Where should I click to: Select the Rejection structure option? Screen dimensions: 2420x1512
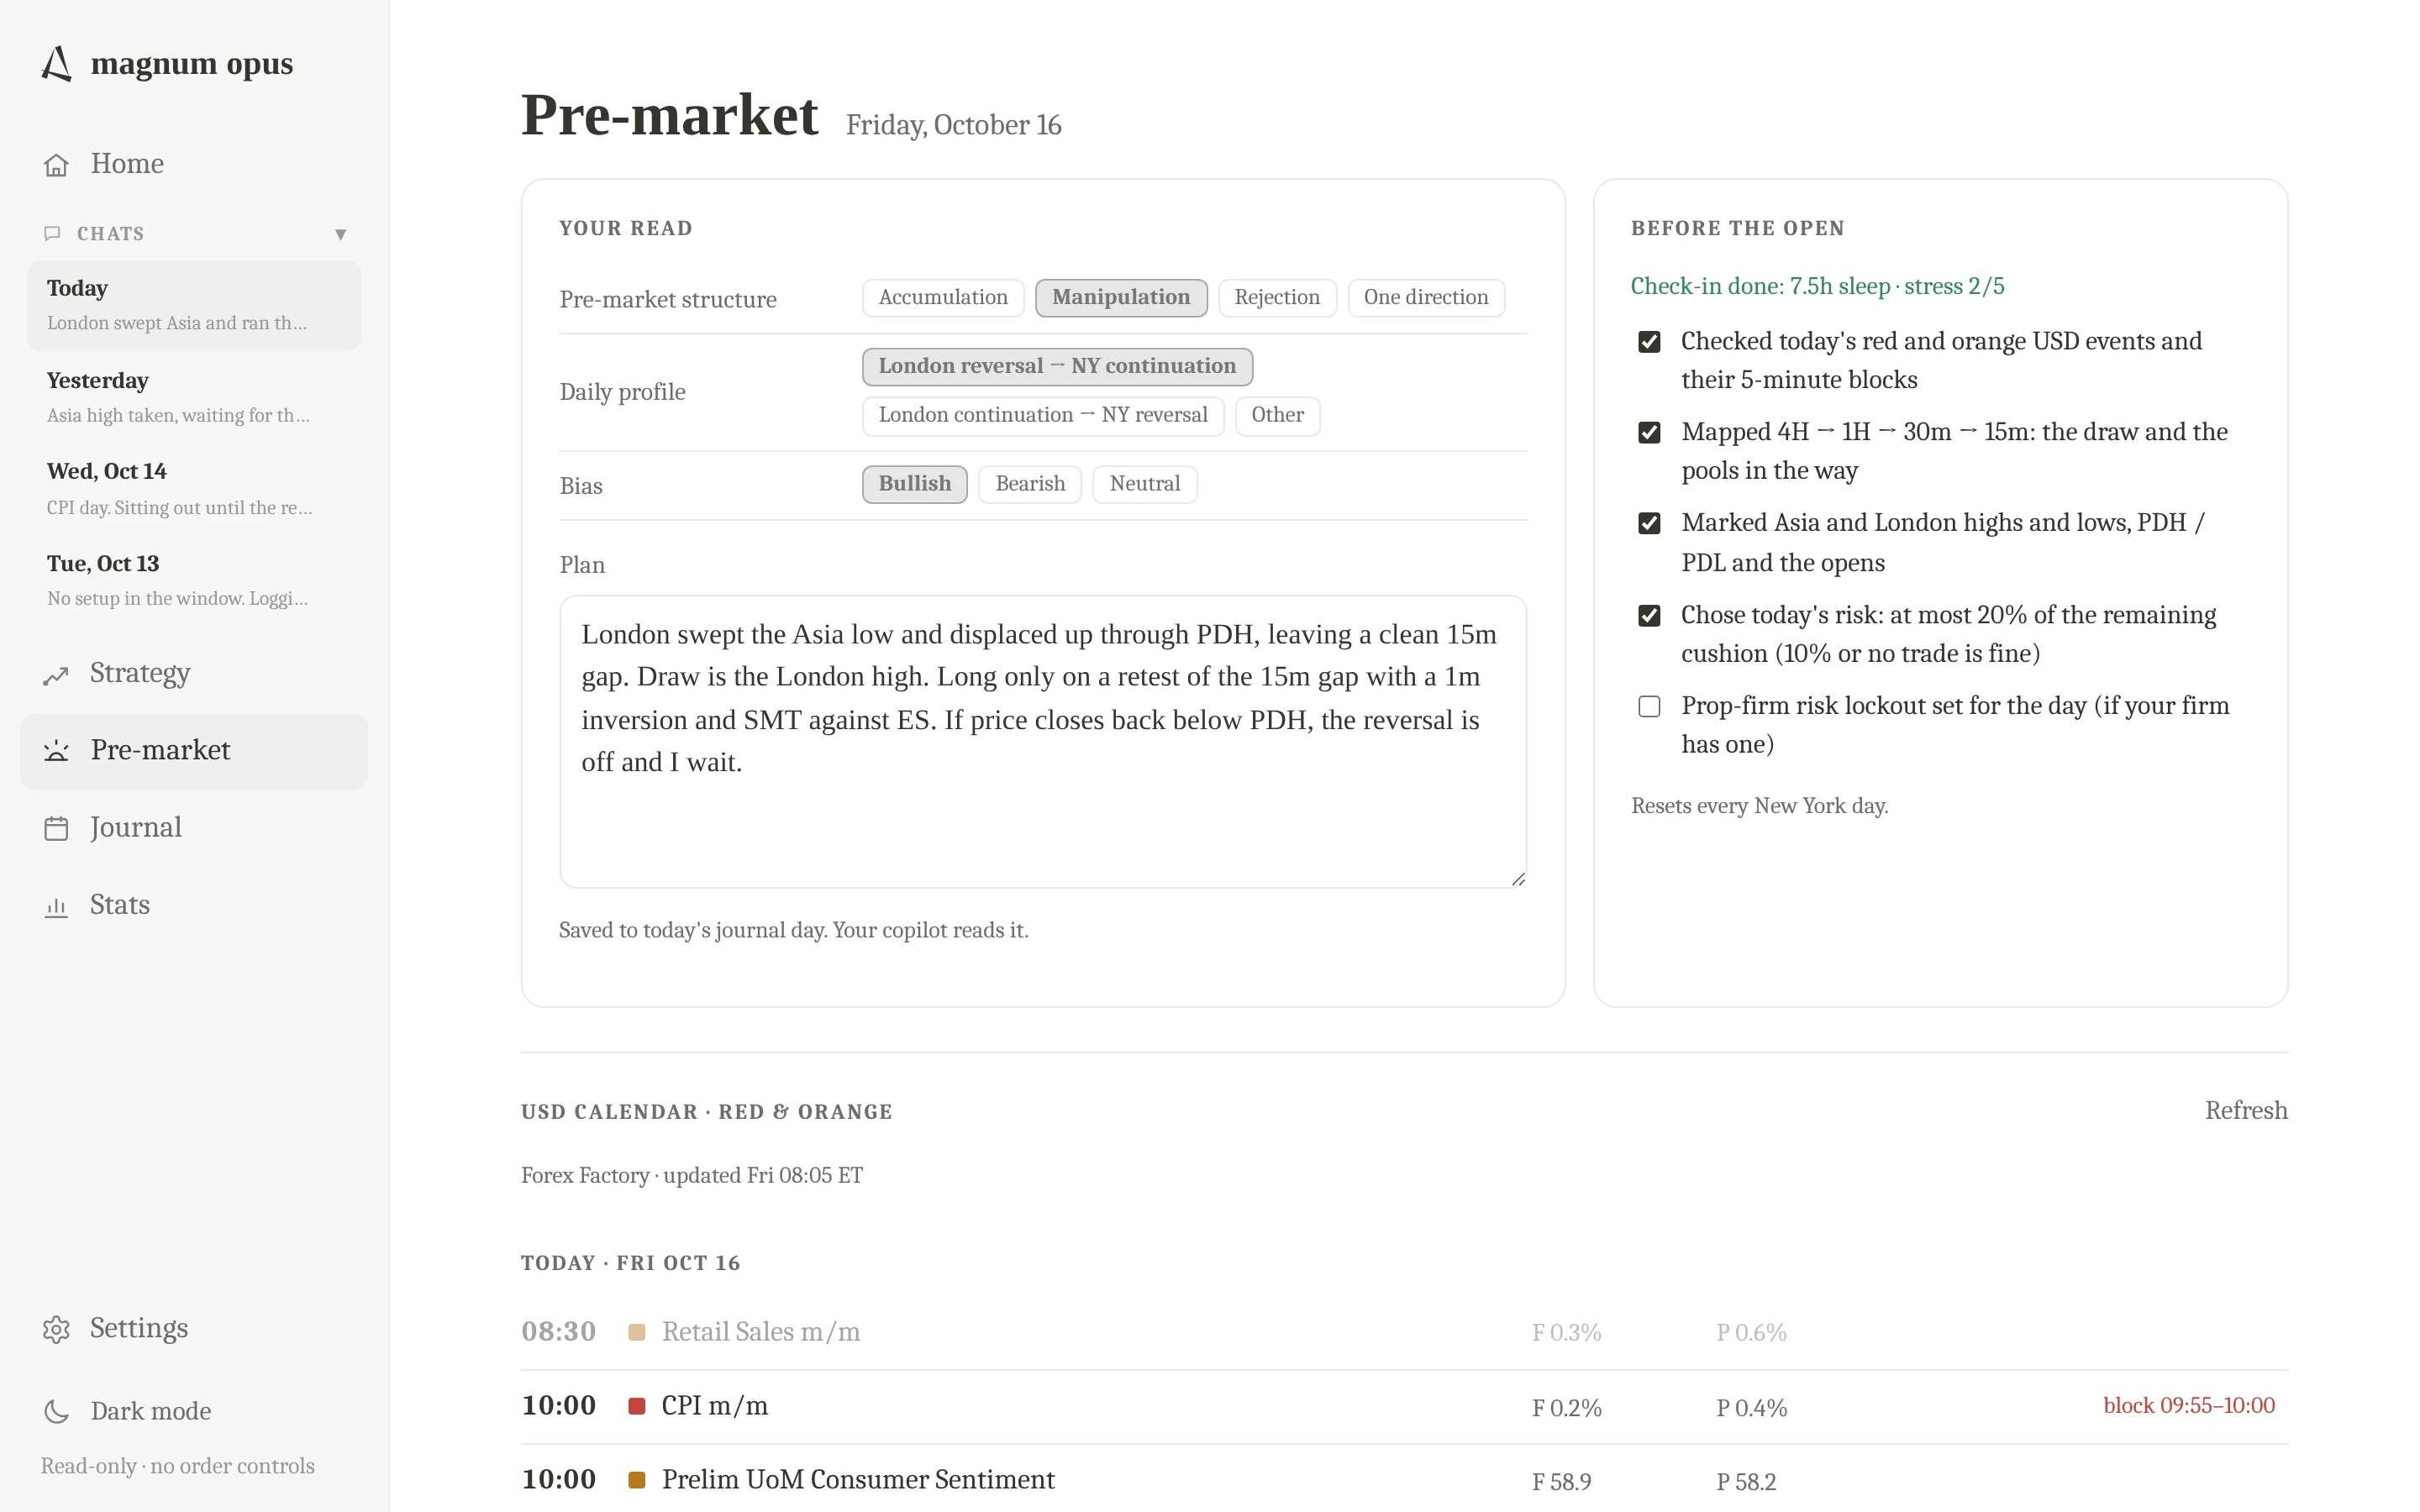1276,298
